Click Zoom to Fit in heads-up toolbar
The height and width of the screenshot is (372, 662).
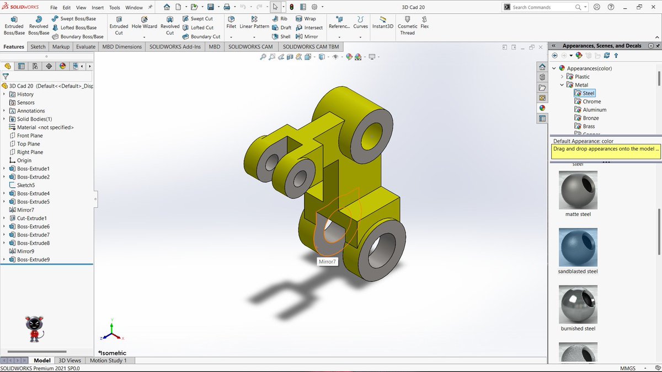(263, 57)
